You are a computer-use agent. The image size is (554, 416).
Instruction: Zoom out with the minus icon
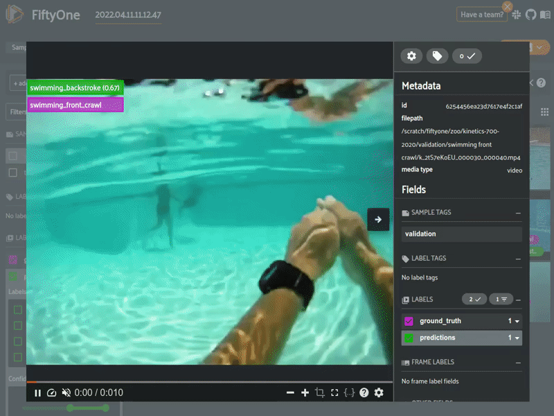click(x=290, y=392)
